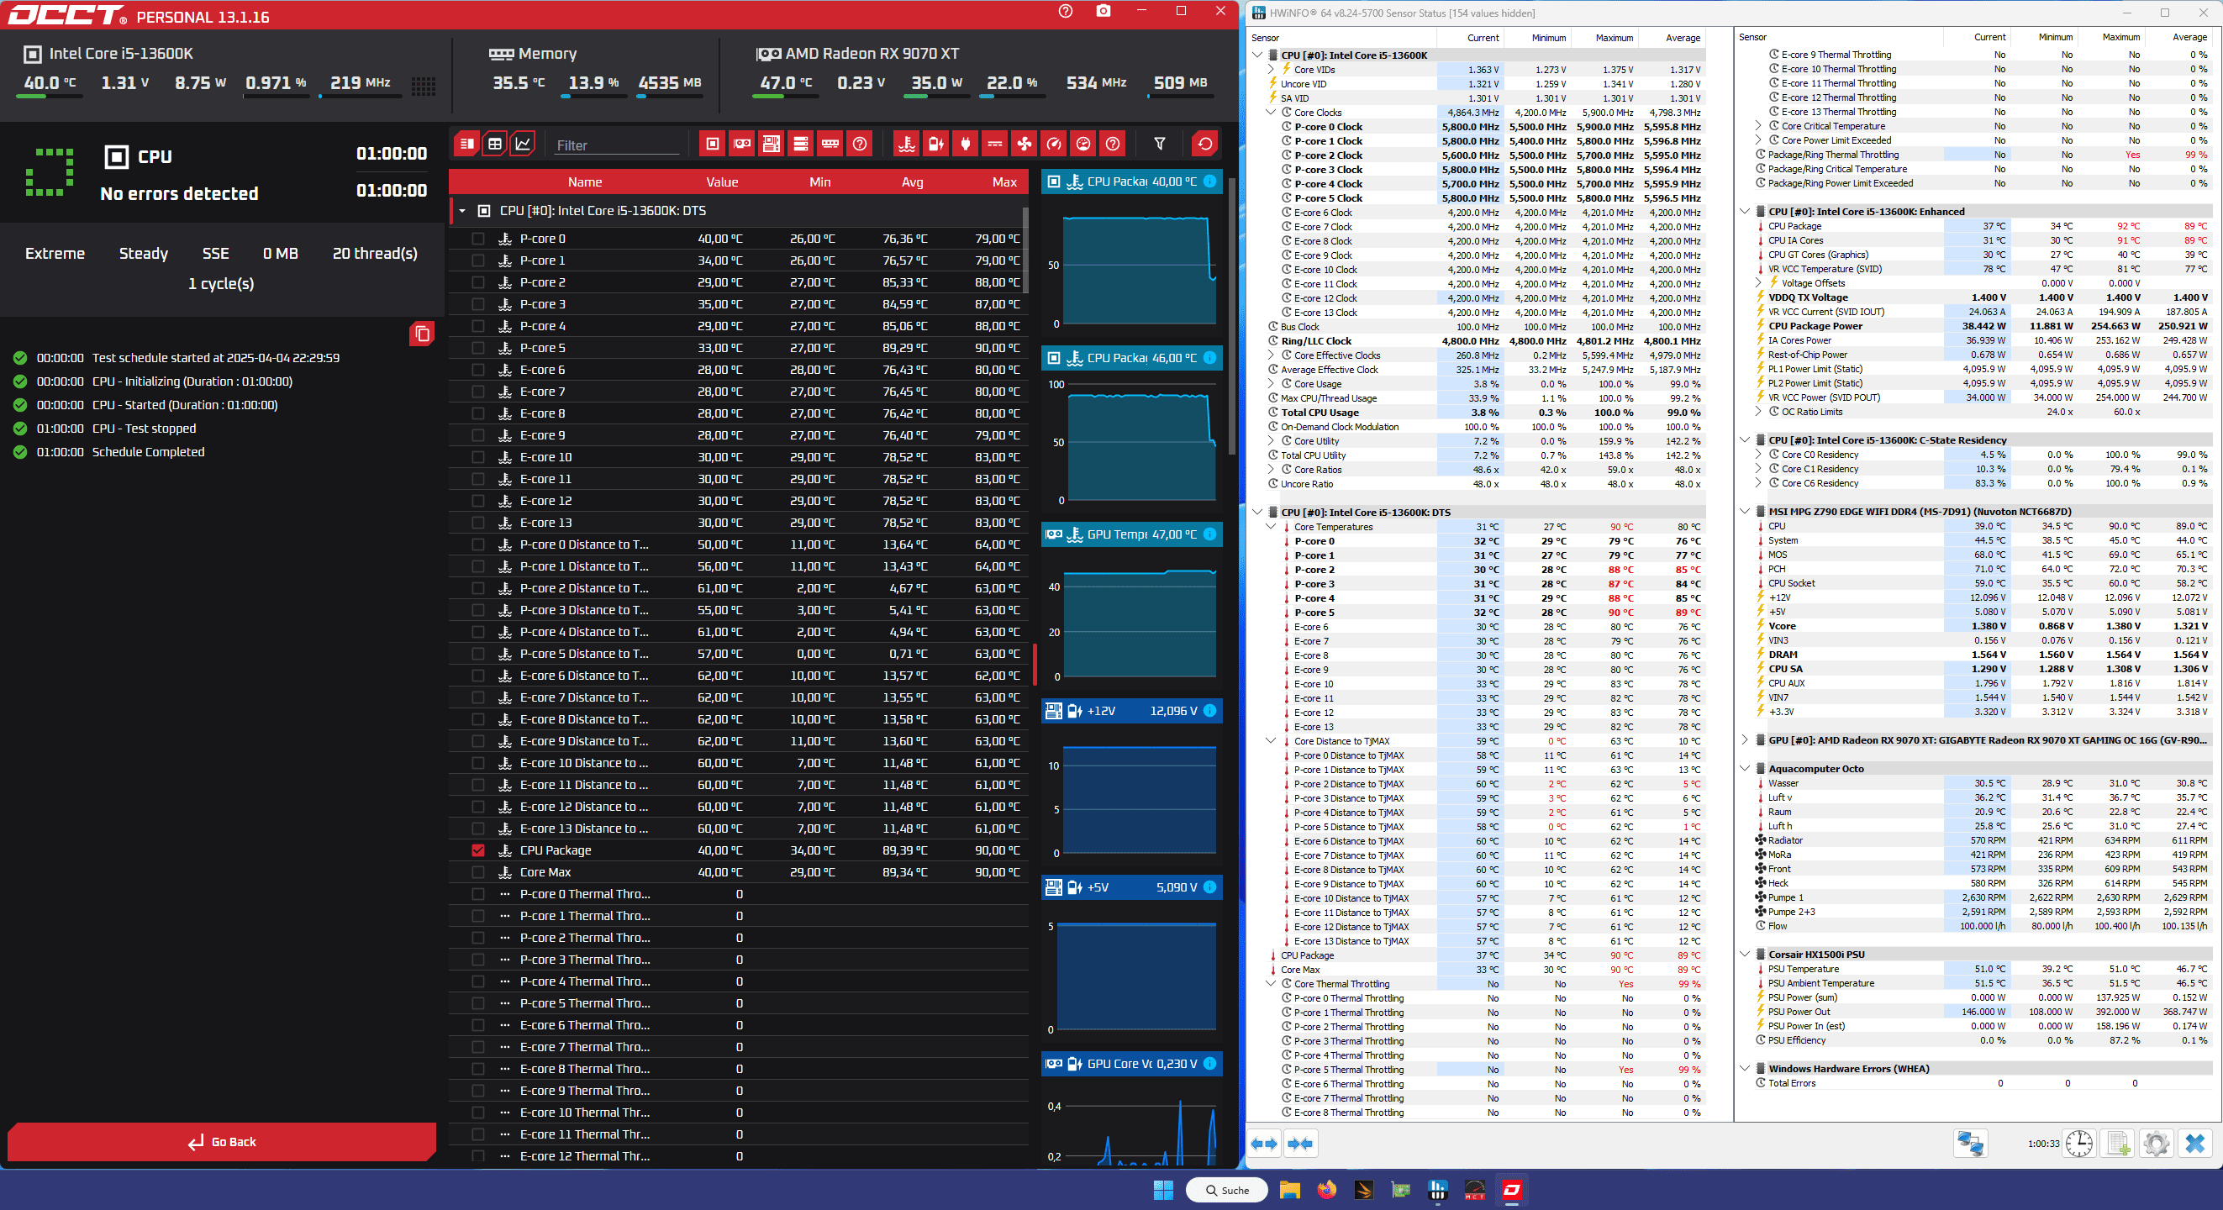Click the reset sensor values icon
Screen dimensions: 2223x1210
point(1204,145)
